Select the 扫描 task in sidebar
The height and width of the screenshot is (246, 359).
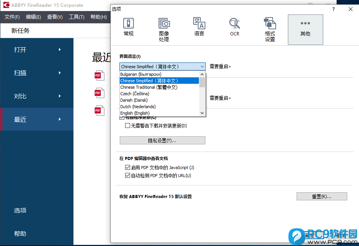37,73
